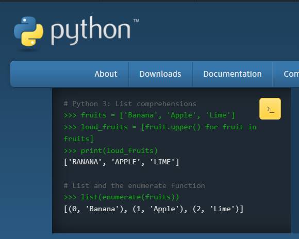299x239 pixels.
Task: Open the Downloads menu
Action: tap(160, 74)
